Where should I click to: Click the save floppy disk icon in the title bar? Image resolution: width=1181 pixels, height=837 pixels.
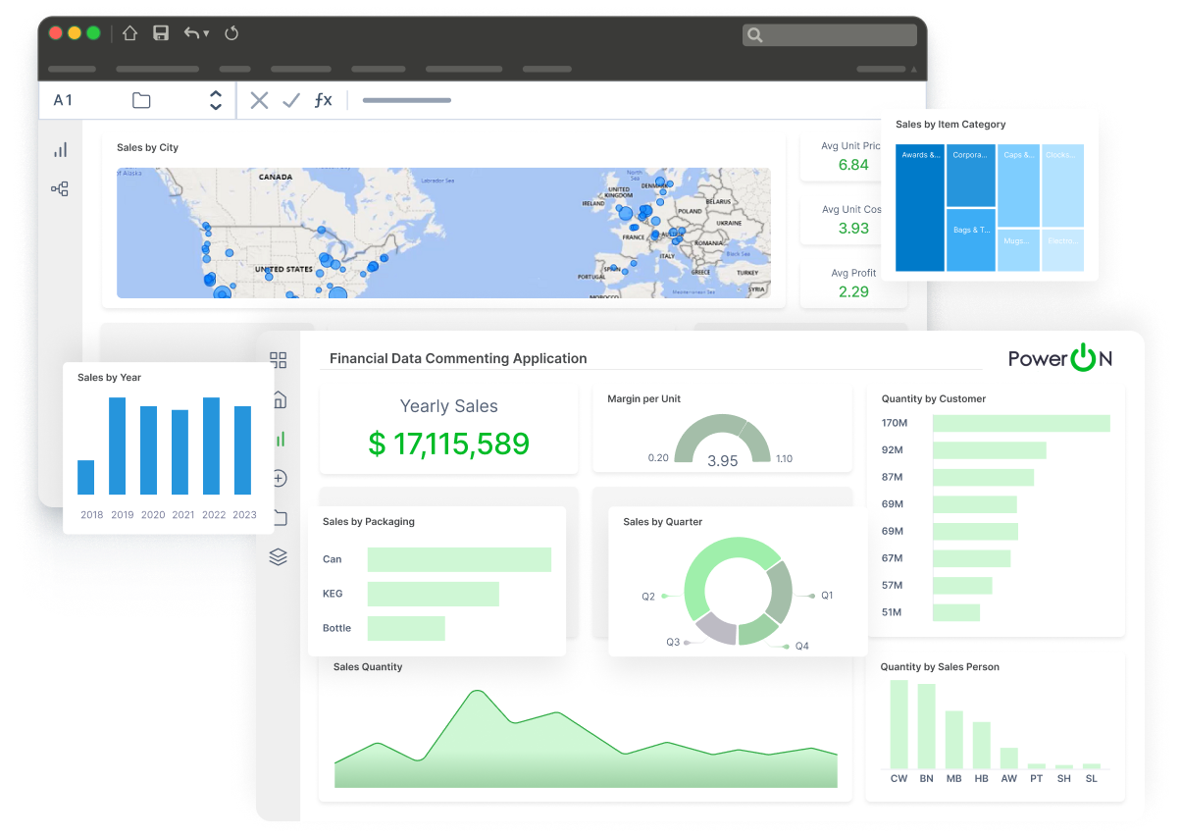(x=160, y=32)
